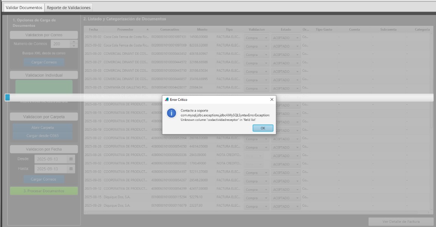
Task: Click Ver Detalle de Factura button
Action: coord(401,222)
